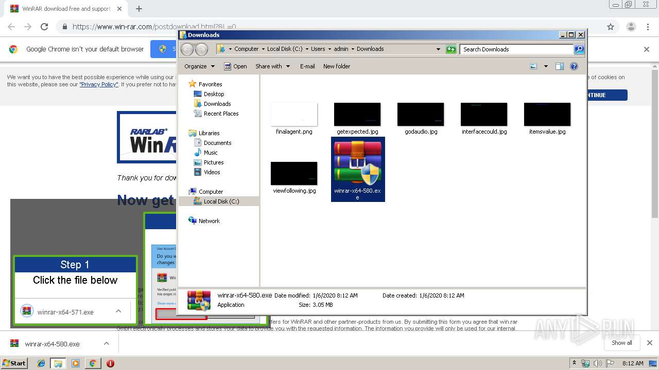Open Desktop in navigation pane
The height and width of the screenshot is (370, 659).
pyautogui.click(x=214, y=94)
